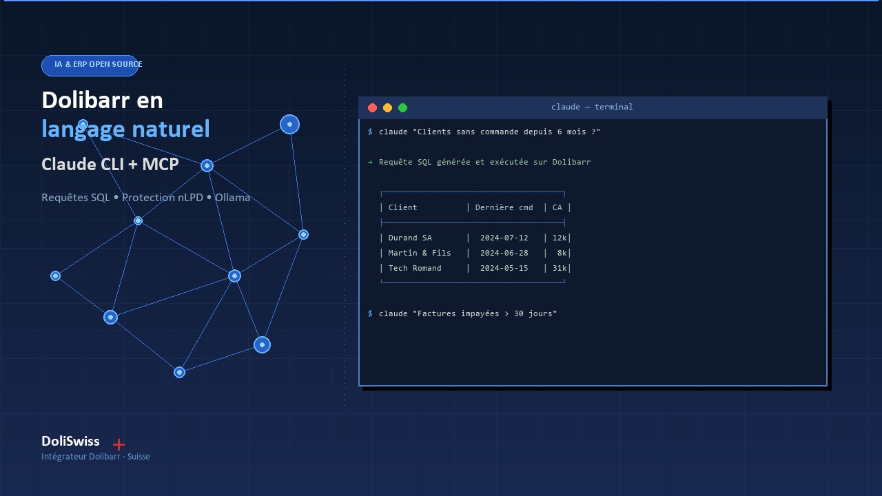The width and height of the screenshot is (882, 496).
Task: Select the "langage naturel" blue heading
Action: coord(125,129)
